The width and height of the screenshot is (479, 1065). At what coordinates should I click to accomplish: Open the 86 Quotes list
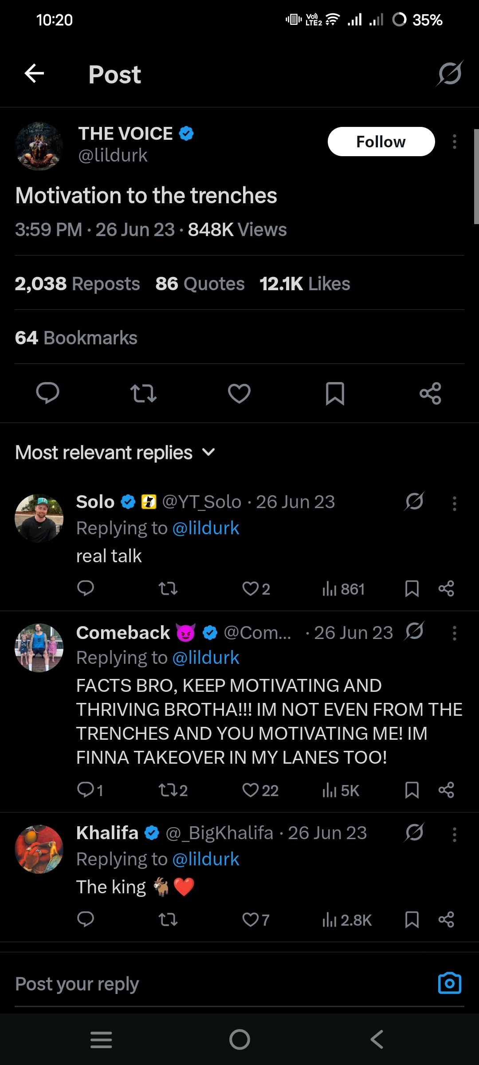click(200, 284)
